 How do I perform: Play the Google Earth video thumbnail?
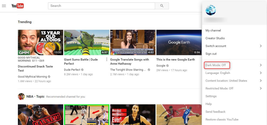[x=179, y=42]
